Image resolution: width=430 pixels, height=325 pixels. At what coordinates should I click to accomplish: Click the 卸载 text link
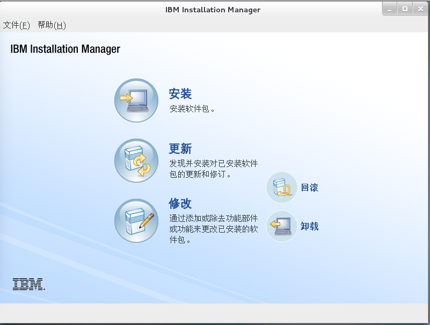(x=310, y=226)
